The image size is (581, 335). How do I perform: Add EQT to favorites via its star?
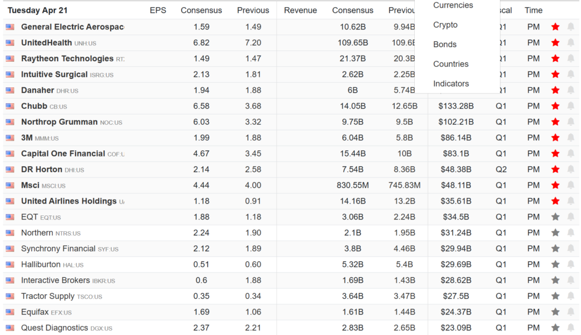[x=555, y=217]
